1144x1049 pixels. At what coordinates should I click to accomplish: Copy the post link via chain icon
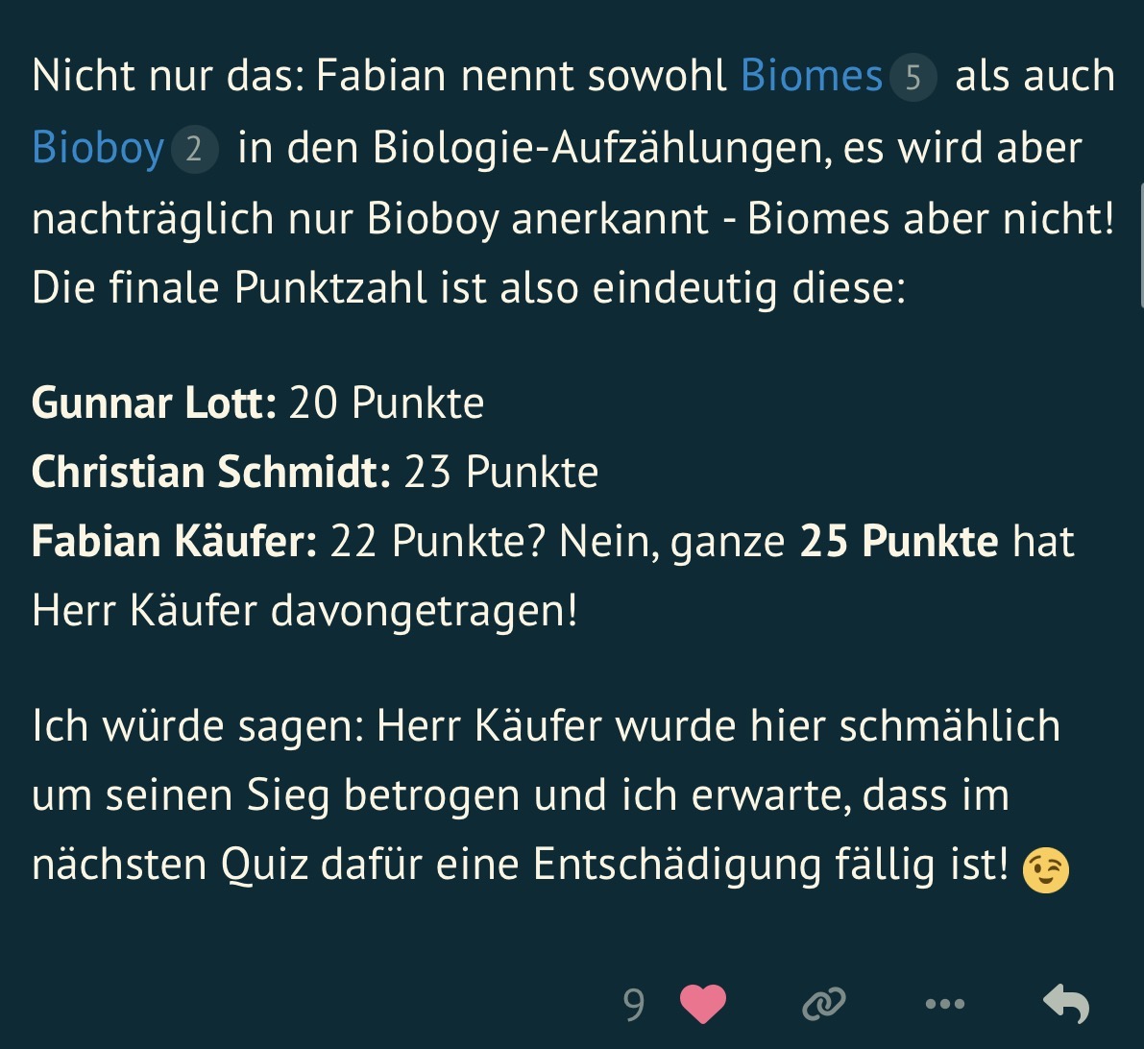click(823, 1004)
